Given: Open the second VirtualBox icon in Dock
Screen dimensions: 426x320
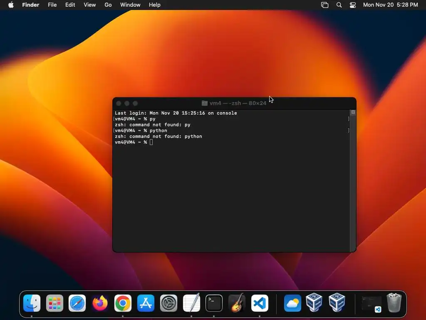Looking at the screenshot, I should [x=337, y=302].
